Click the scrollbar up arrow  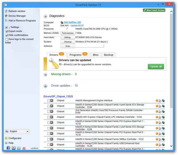pyautogui.click(x=171, y=11)
